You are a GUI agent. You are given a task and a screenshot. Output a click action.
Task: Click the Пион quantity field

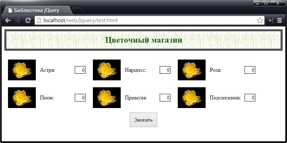[80, 98]
